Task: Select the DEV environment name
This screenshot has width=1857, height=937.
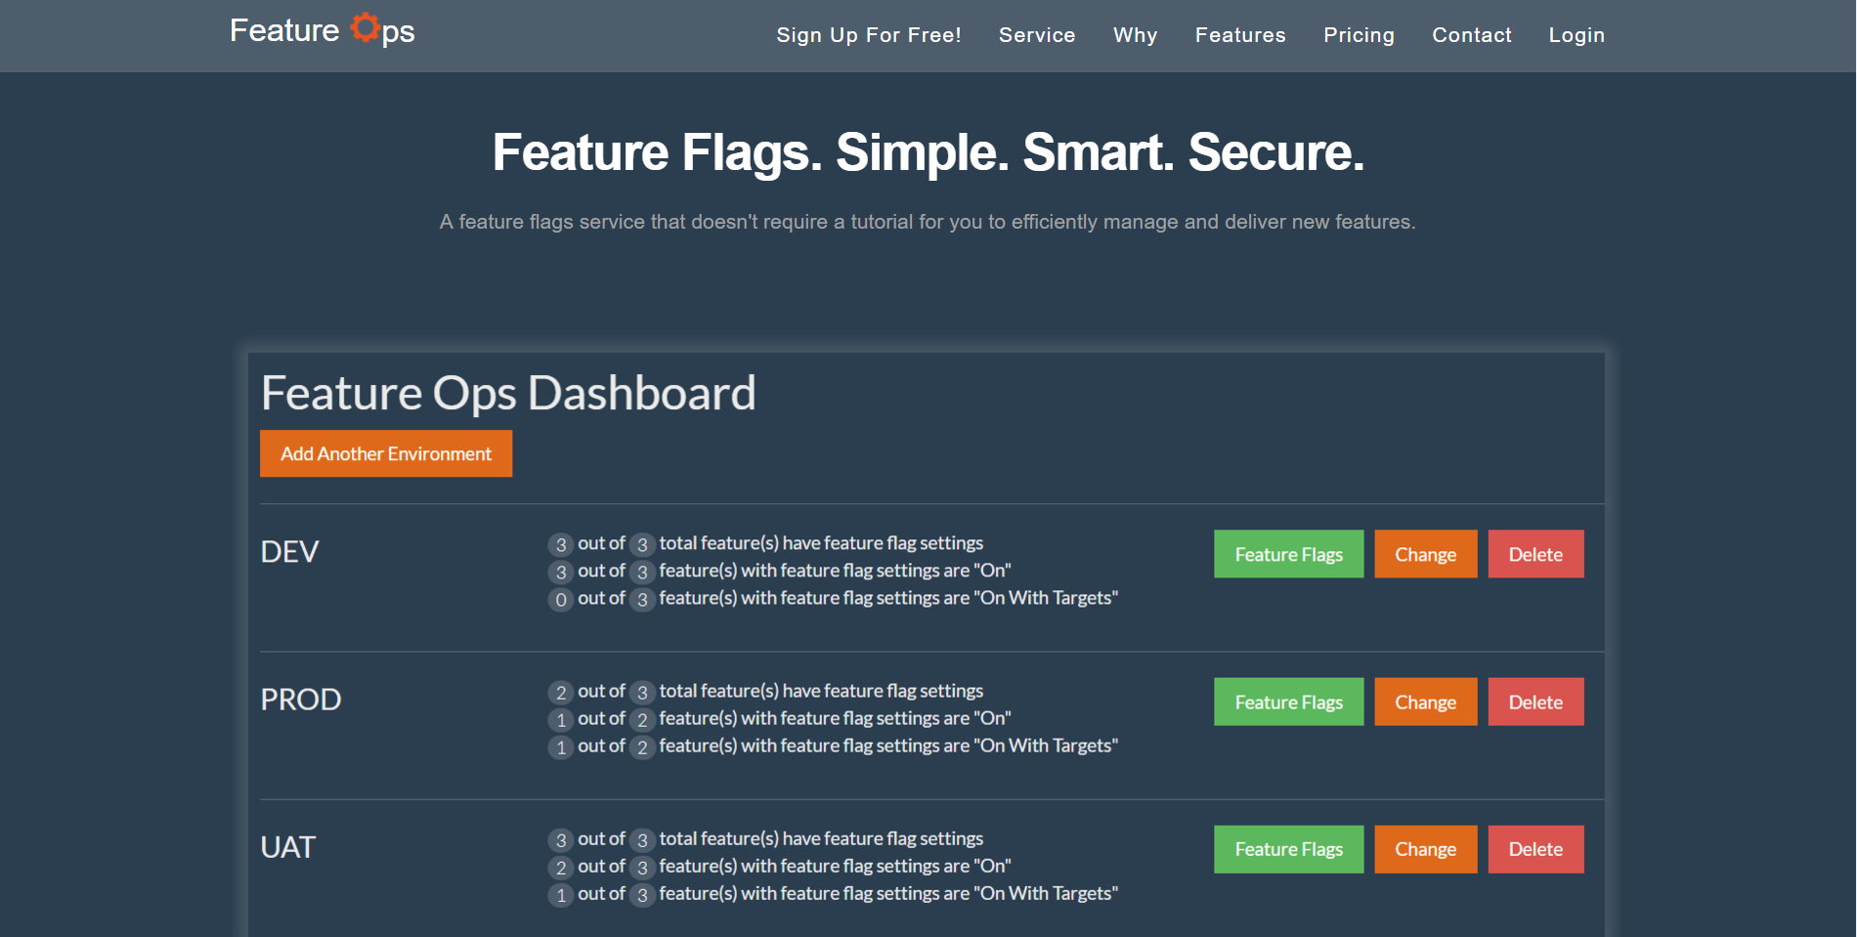Action: coord(289,552)
